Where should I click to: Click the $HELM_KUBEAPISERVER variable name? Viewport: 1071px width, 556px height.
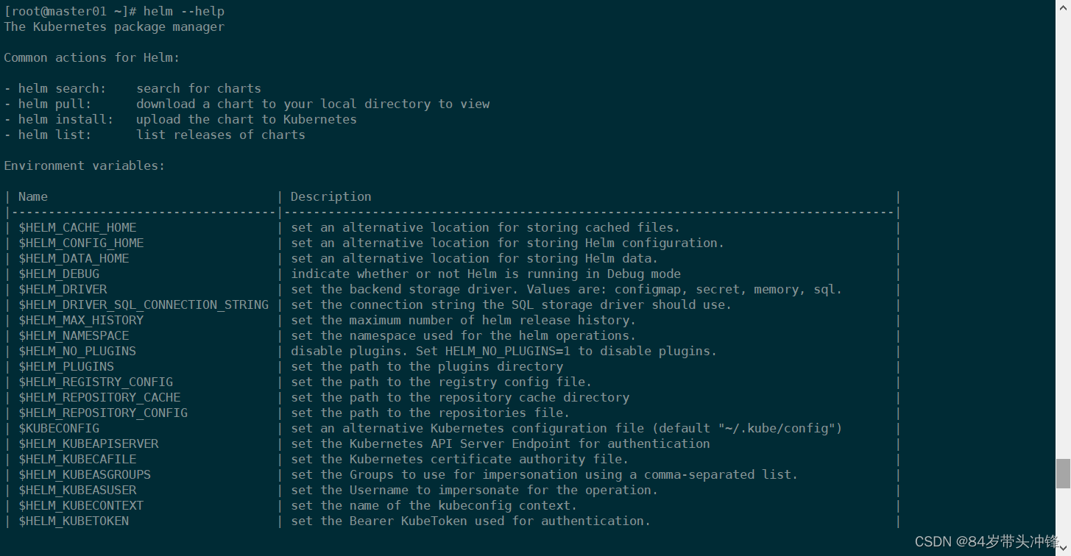click(88, 443)
